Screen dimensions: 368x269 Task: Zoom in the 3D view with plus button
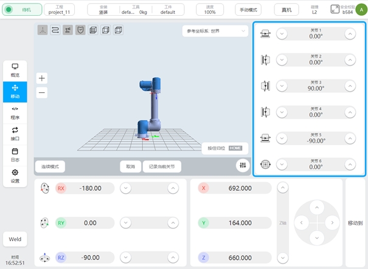(x=41, y=78)
